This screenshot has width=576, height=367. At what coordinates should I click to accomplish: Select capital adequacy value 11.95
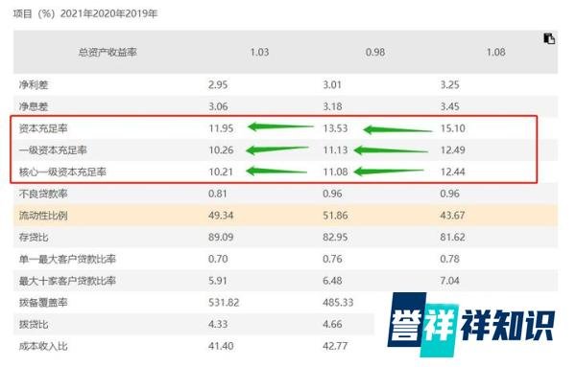pos(221,128)
